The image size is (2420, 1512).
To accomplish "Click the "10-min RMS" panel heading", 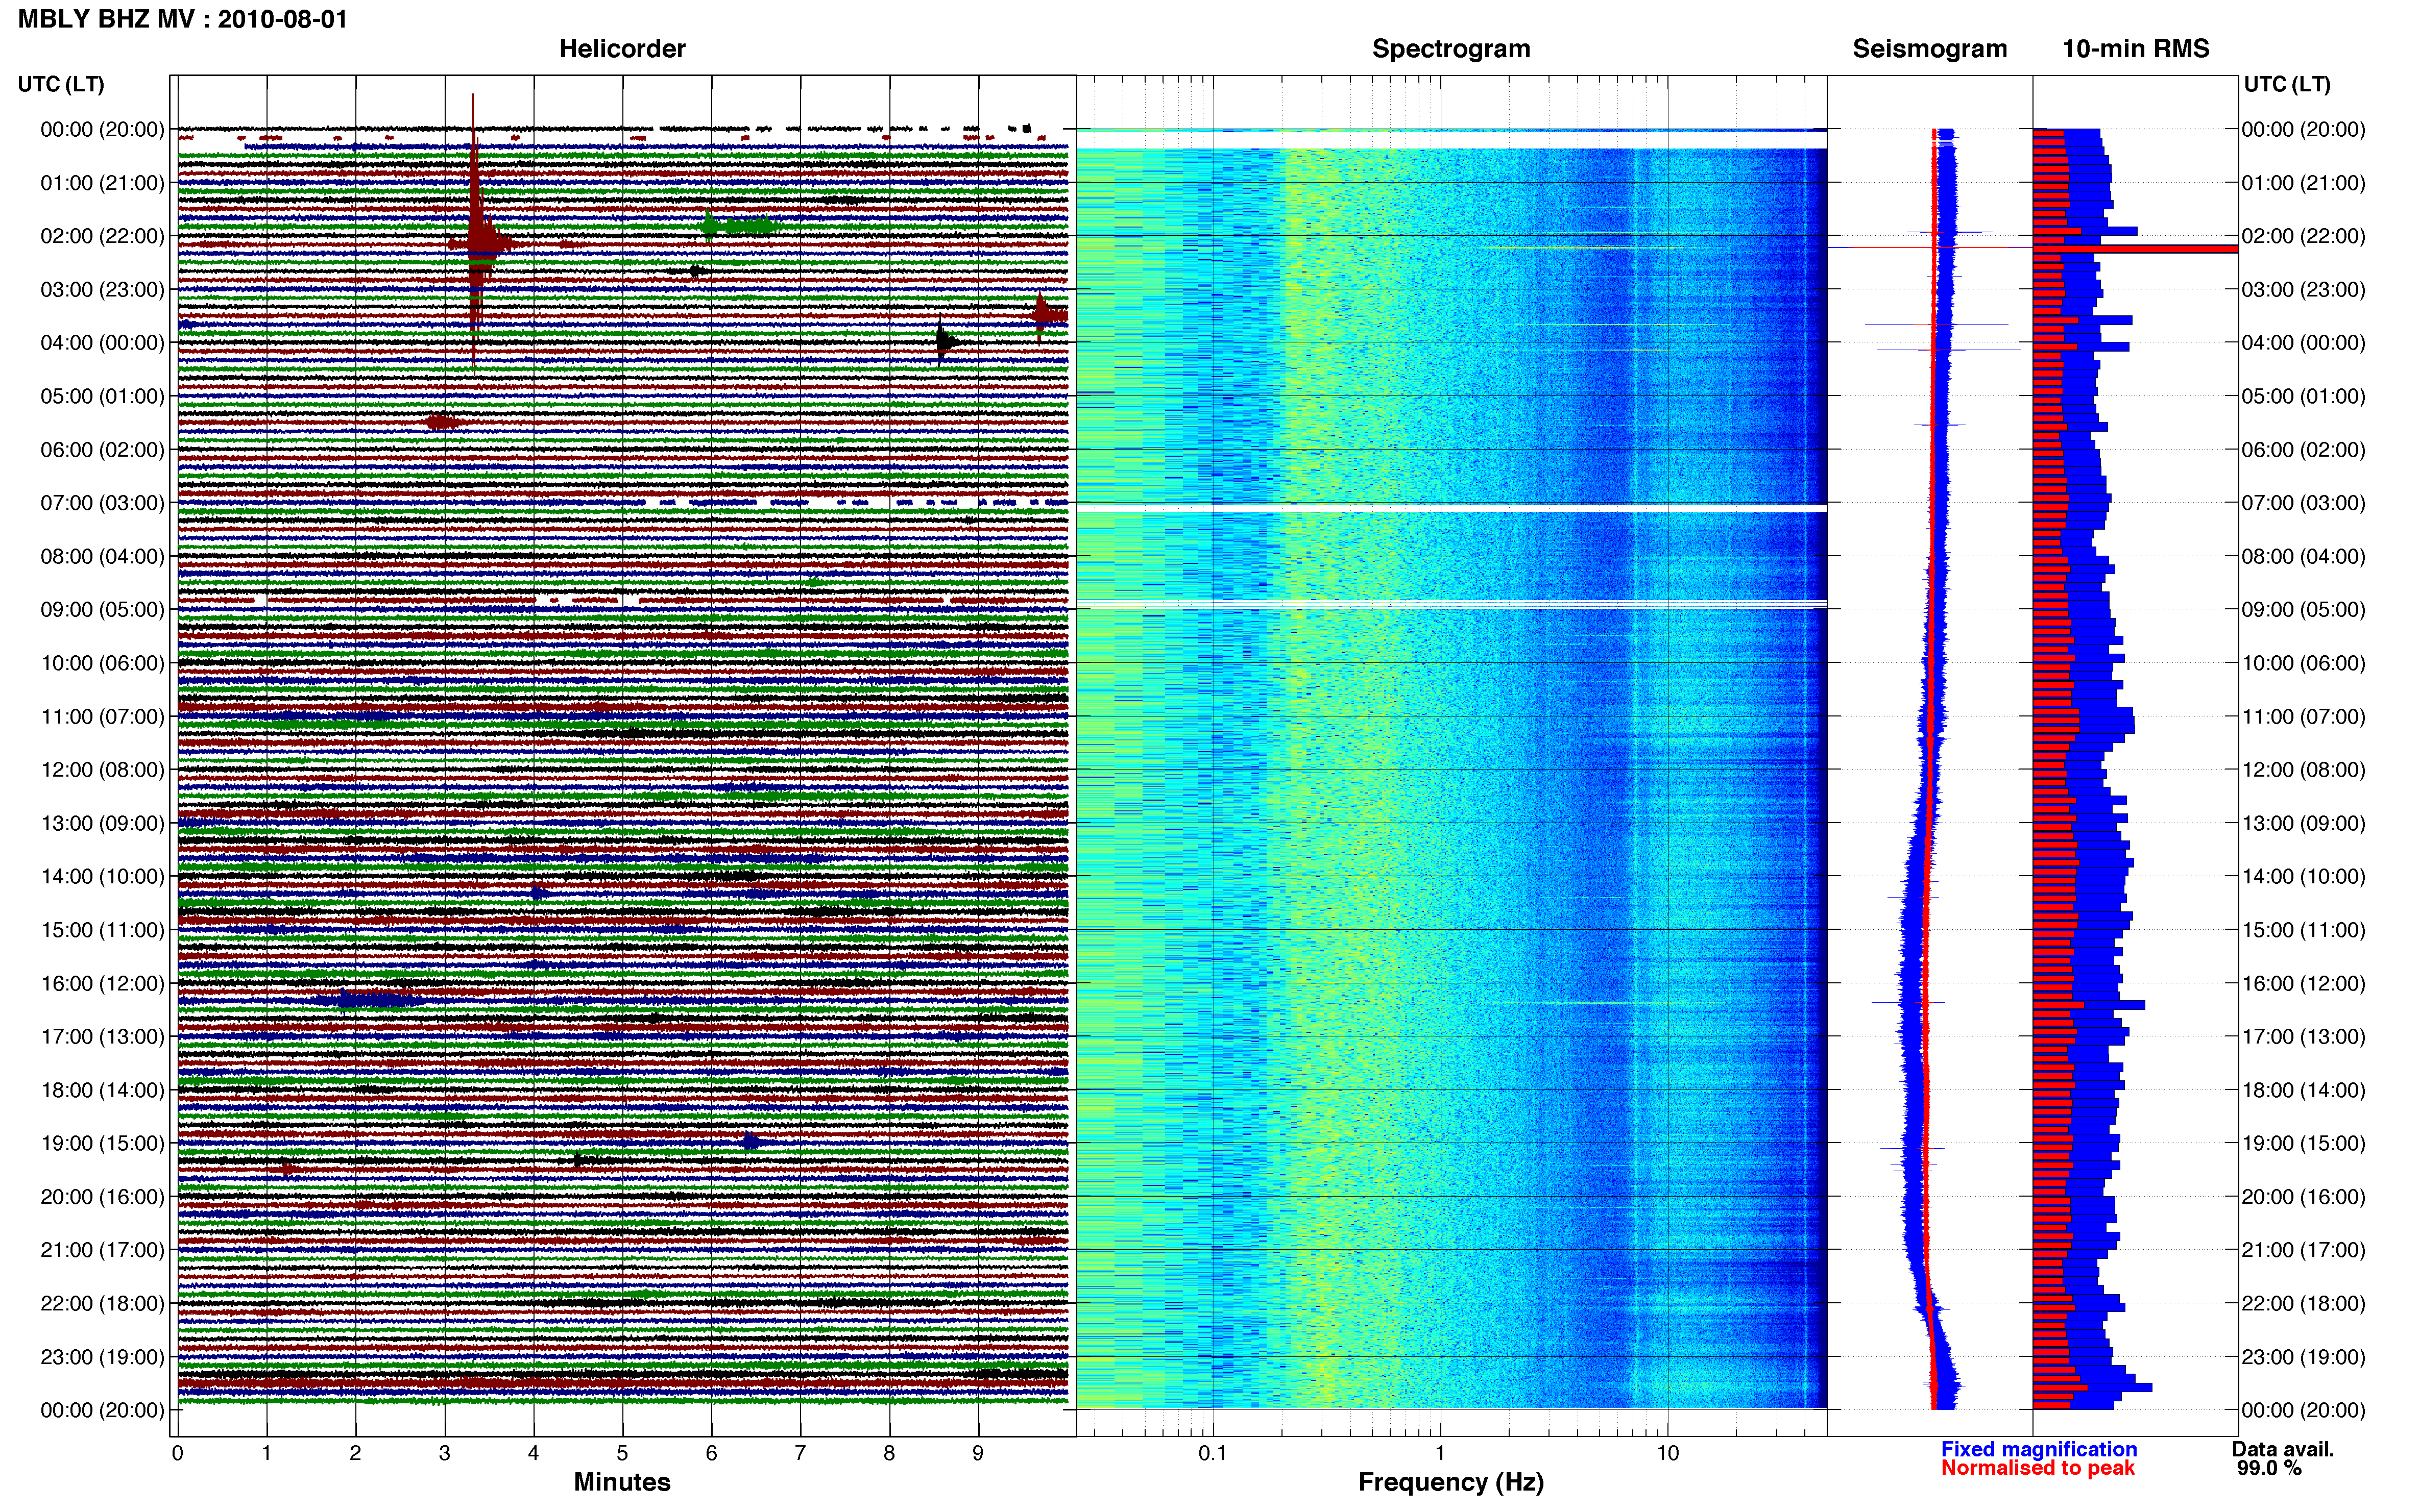I will click(2136, 49).
